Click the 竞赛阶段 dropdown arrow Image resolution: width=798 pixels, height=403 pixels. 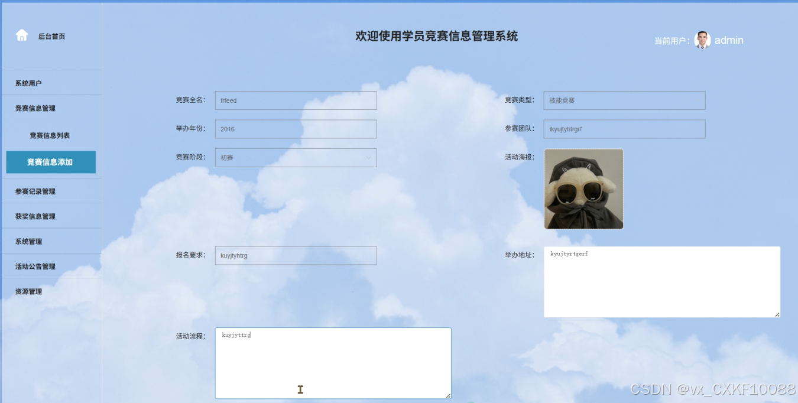point(368,158)
